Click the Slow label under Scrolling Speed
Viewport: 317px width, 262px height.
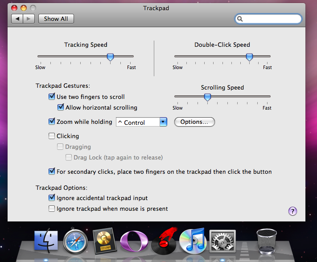coord(177,108)
